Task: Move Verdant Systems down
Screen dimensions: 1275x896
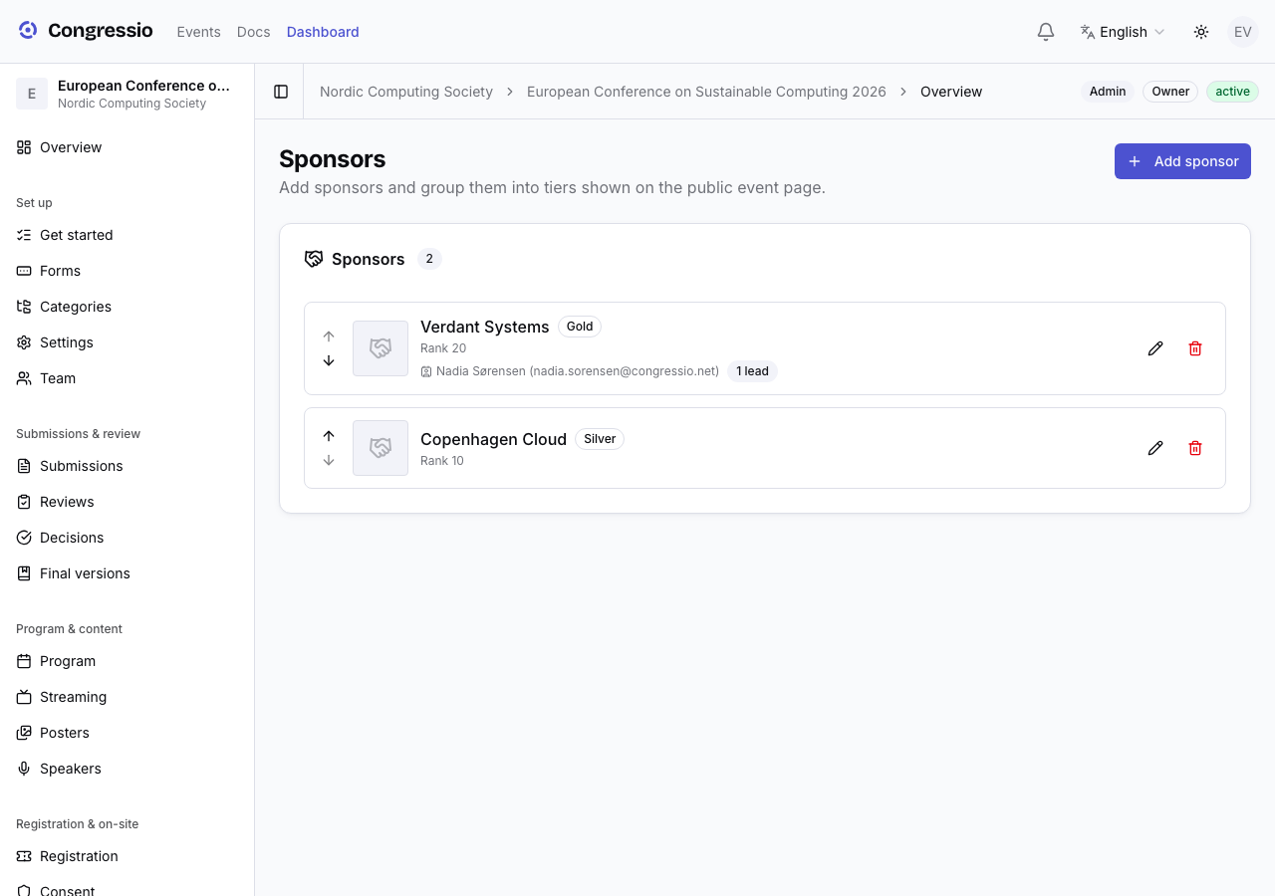Action: click(x=329, y=360)
